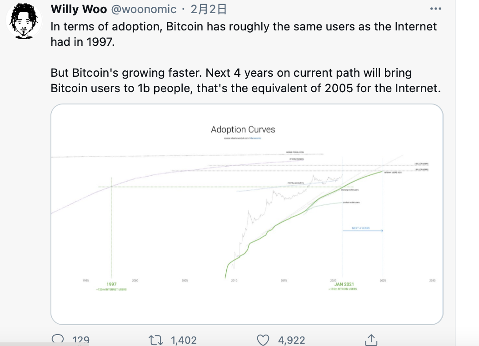Click the 1,402 retweet count
This screenshot has width=479, height=346.
[x=184, y=340]
